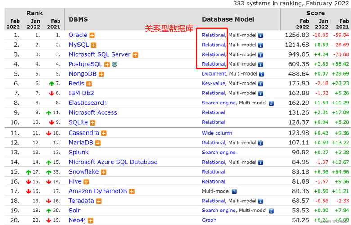Screen dimensions: 351x225
Task: Click the plus icon next to SQLite
Action: [93, 123]
